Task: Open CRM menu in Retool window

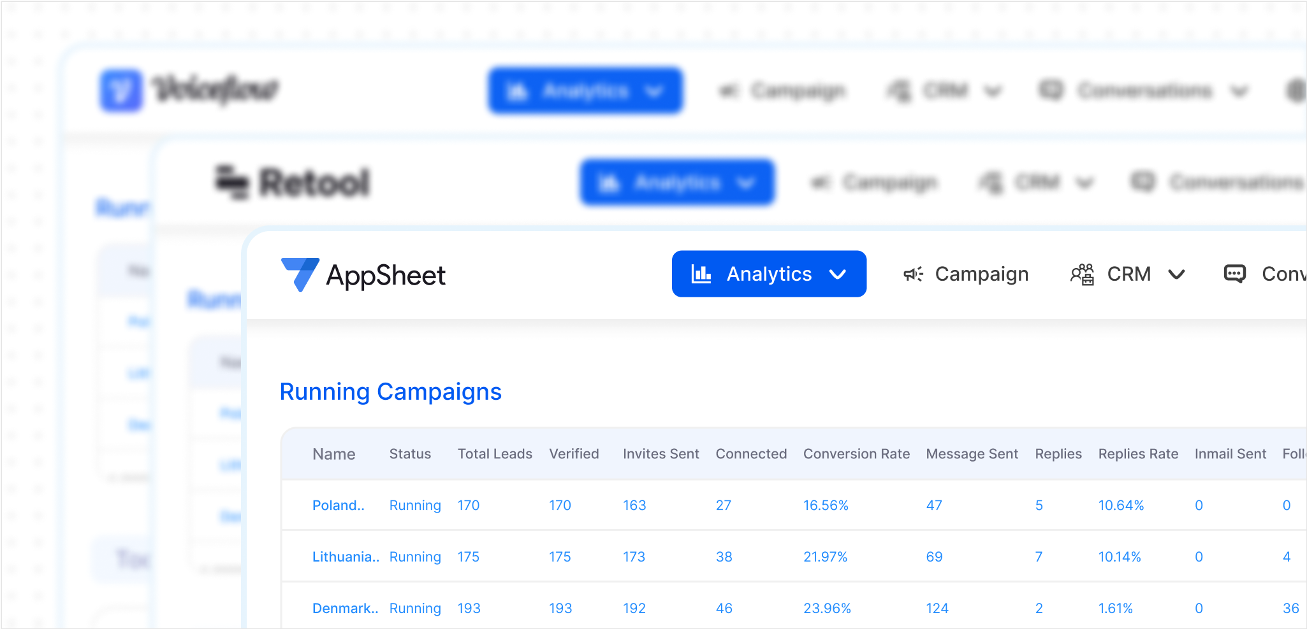Action: [1036, 183]
